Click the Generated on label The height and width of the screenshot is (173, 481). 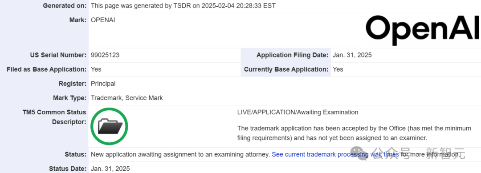click(x=65, y=6)
